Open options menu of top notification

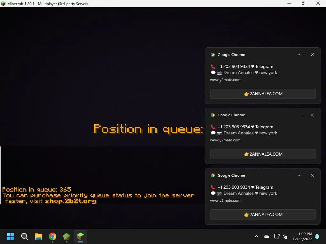click(300, 55)
